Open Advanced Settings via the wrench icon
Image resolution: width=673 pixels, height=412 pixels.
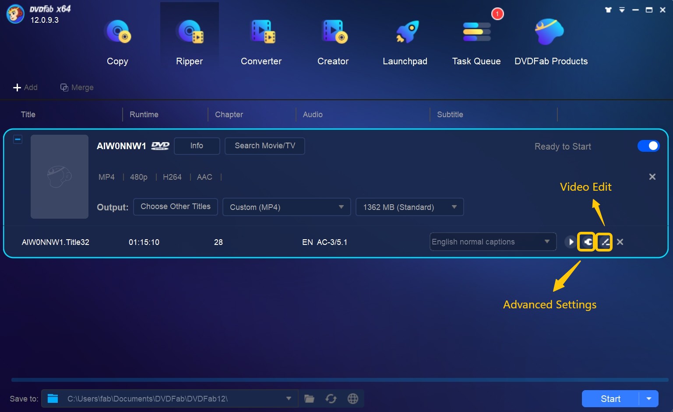point(587,241)
